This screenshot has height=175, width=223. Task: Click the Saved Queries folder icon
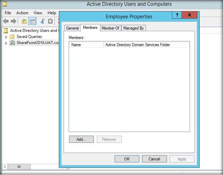(x=12, y=37)
